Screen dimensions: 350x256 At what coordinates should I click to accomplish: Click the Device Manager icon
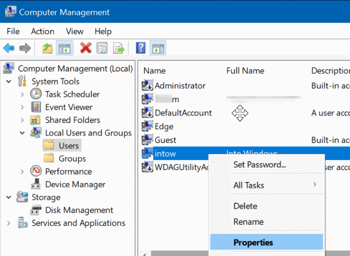pos(35,184)
